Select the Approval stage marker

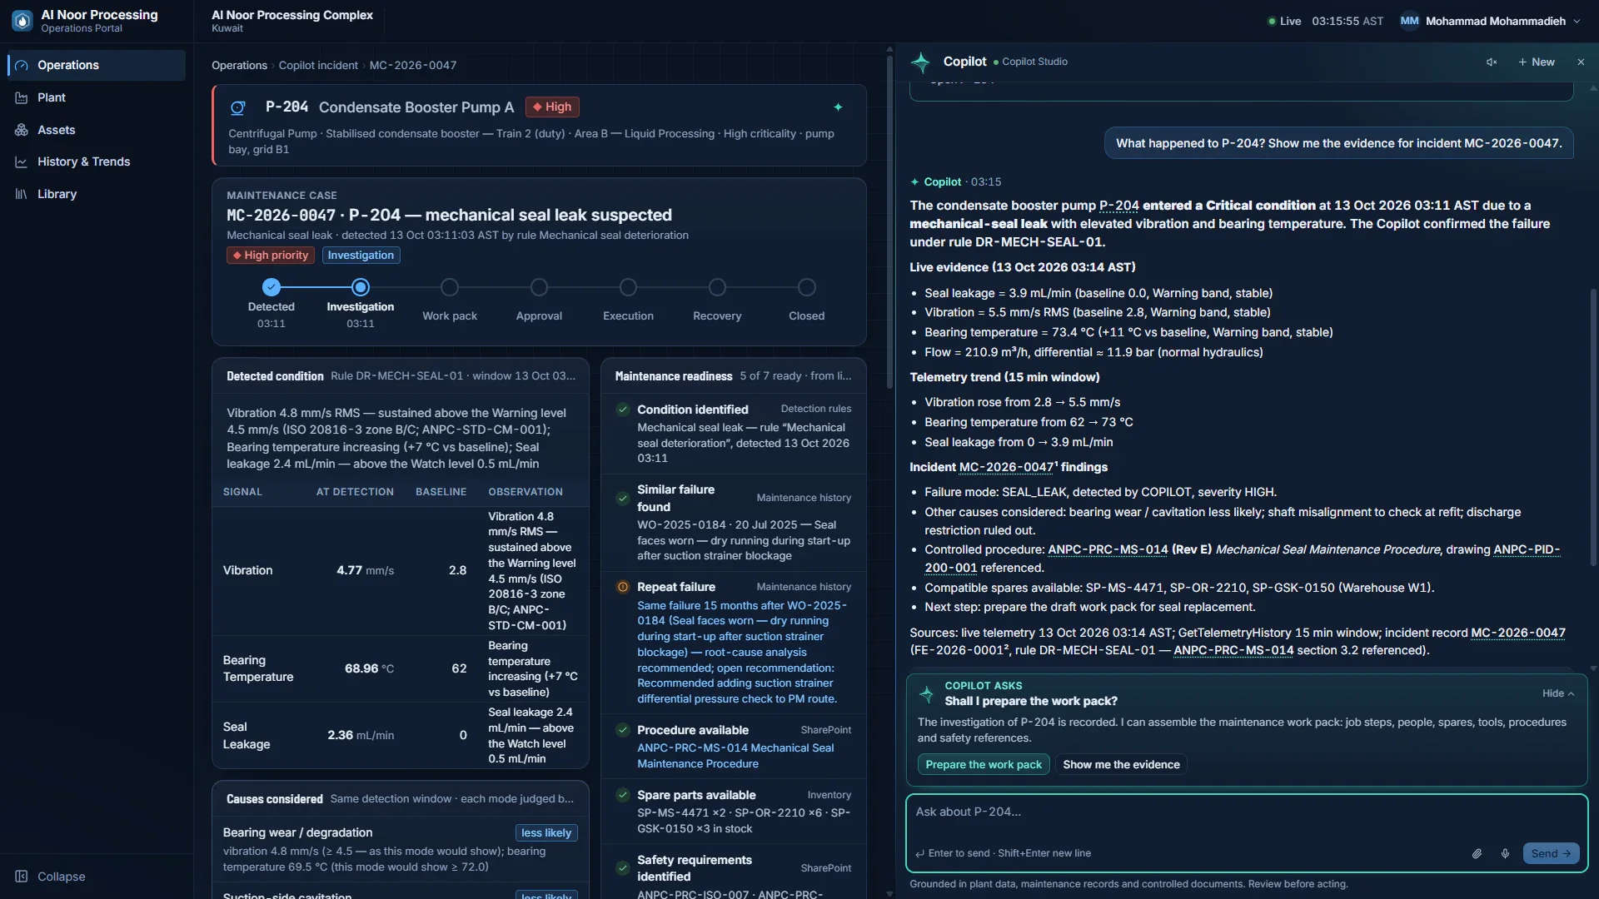pos(539,287)
